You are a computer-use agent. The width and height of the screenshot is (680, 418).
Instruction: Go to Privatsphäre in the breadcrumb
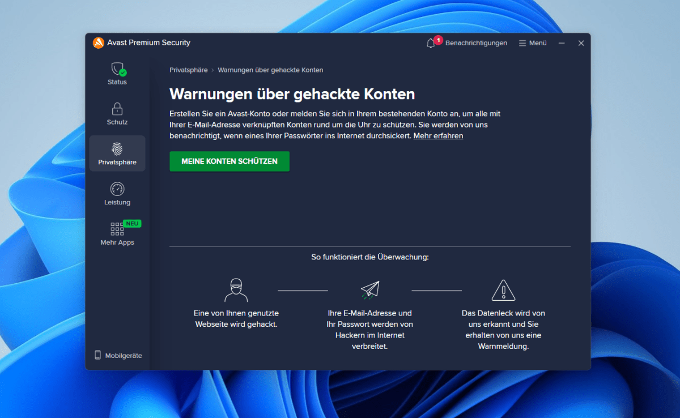189,70
